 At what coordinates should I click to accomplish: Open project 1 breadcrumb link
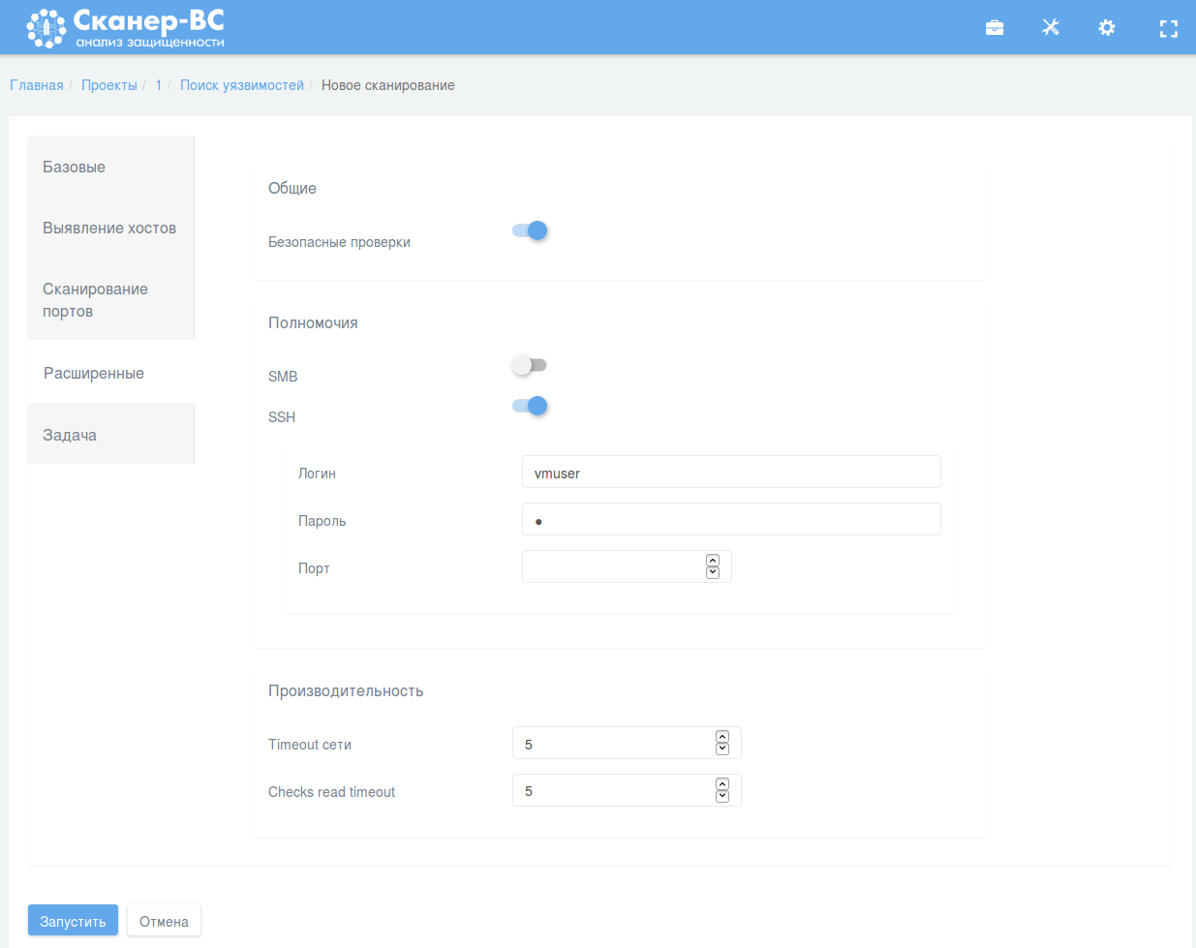tap(159, 85)
